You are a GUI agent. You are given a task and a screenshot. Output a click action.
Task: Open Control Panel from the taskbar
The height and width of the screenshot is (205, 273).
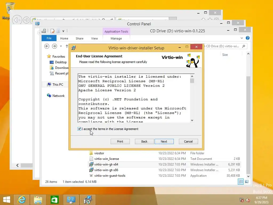pos(71,200)
